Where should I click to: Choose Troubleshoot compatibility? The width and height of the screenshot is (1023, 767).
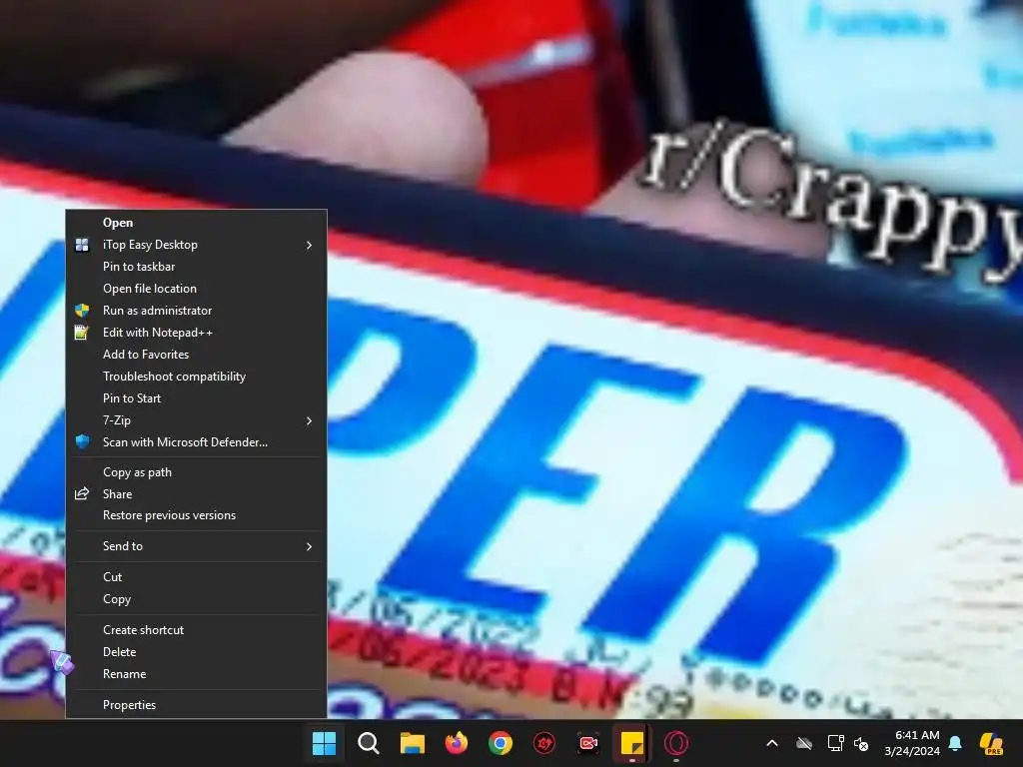point(196,377)
